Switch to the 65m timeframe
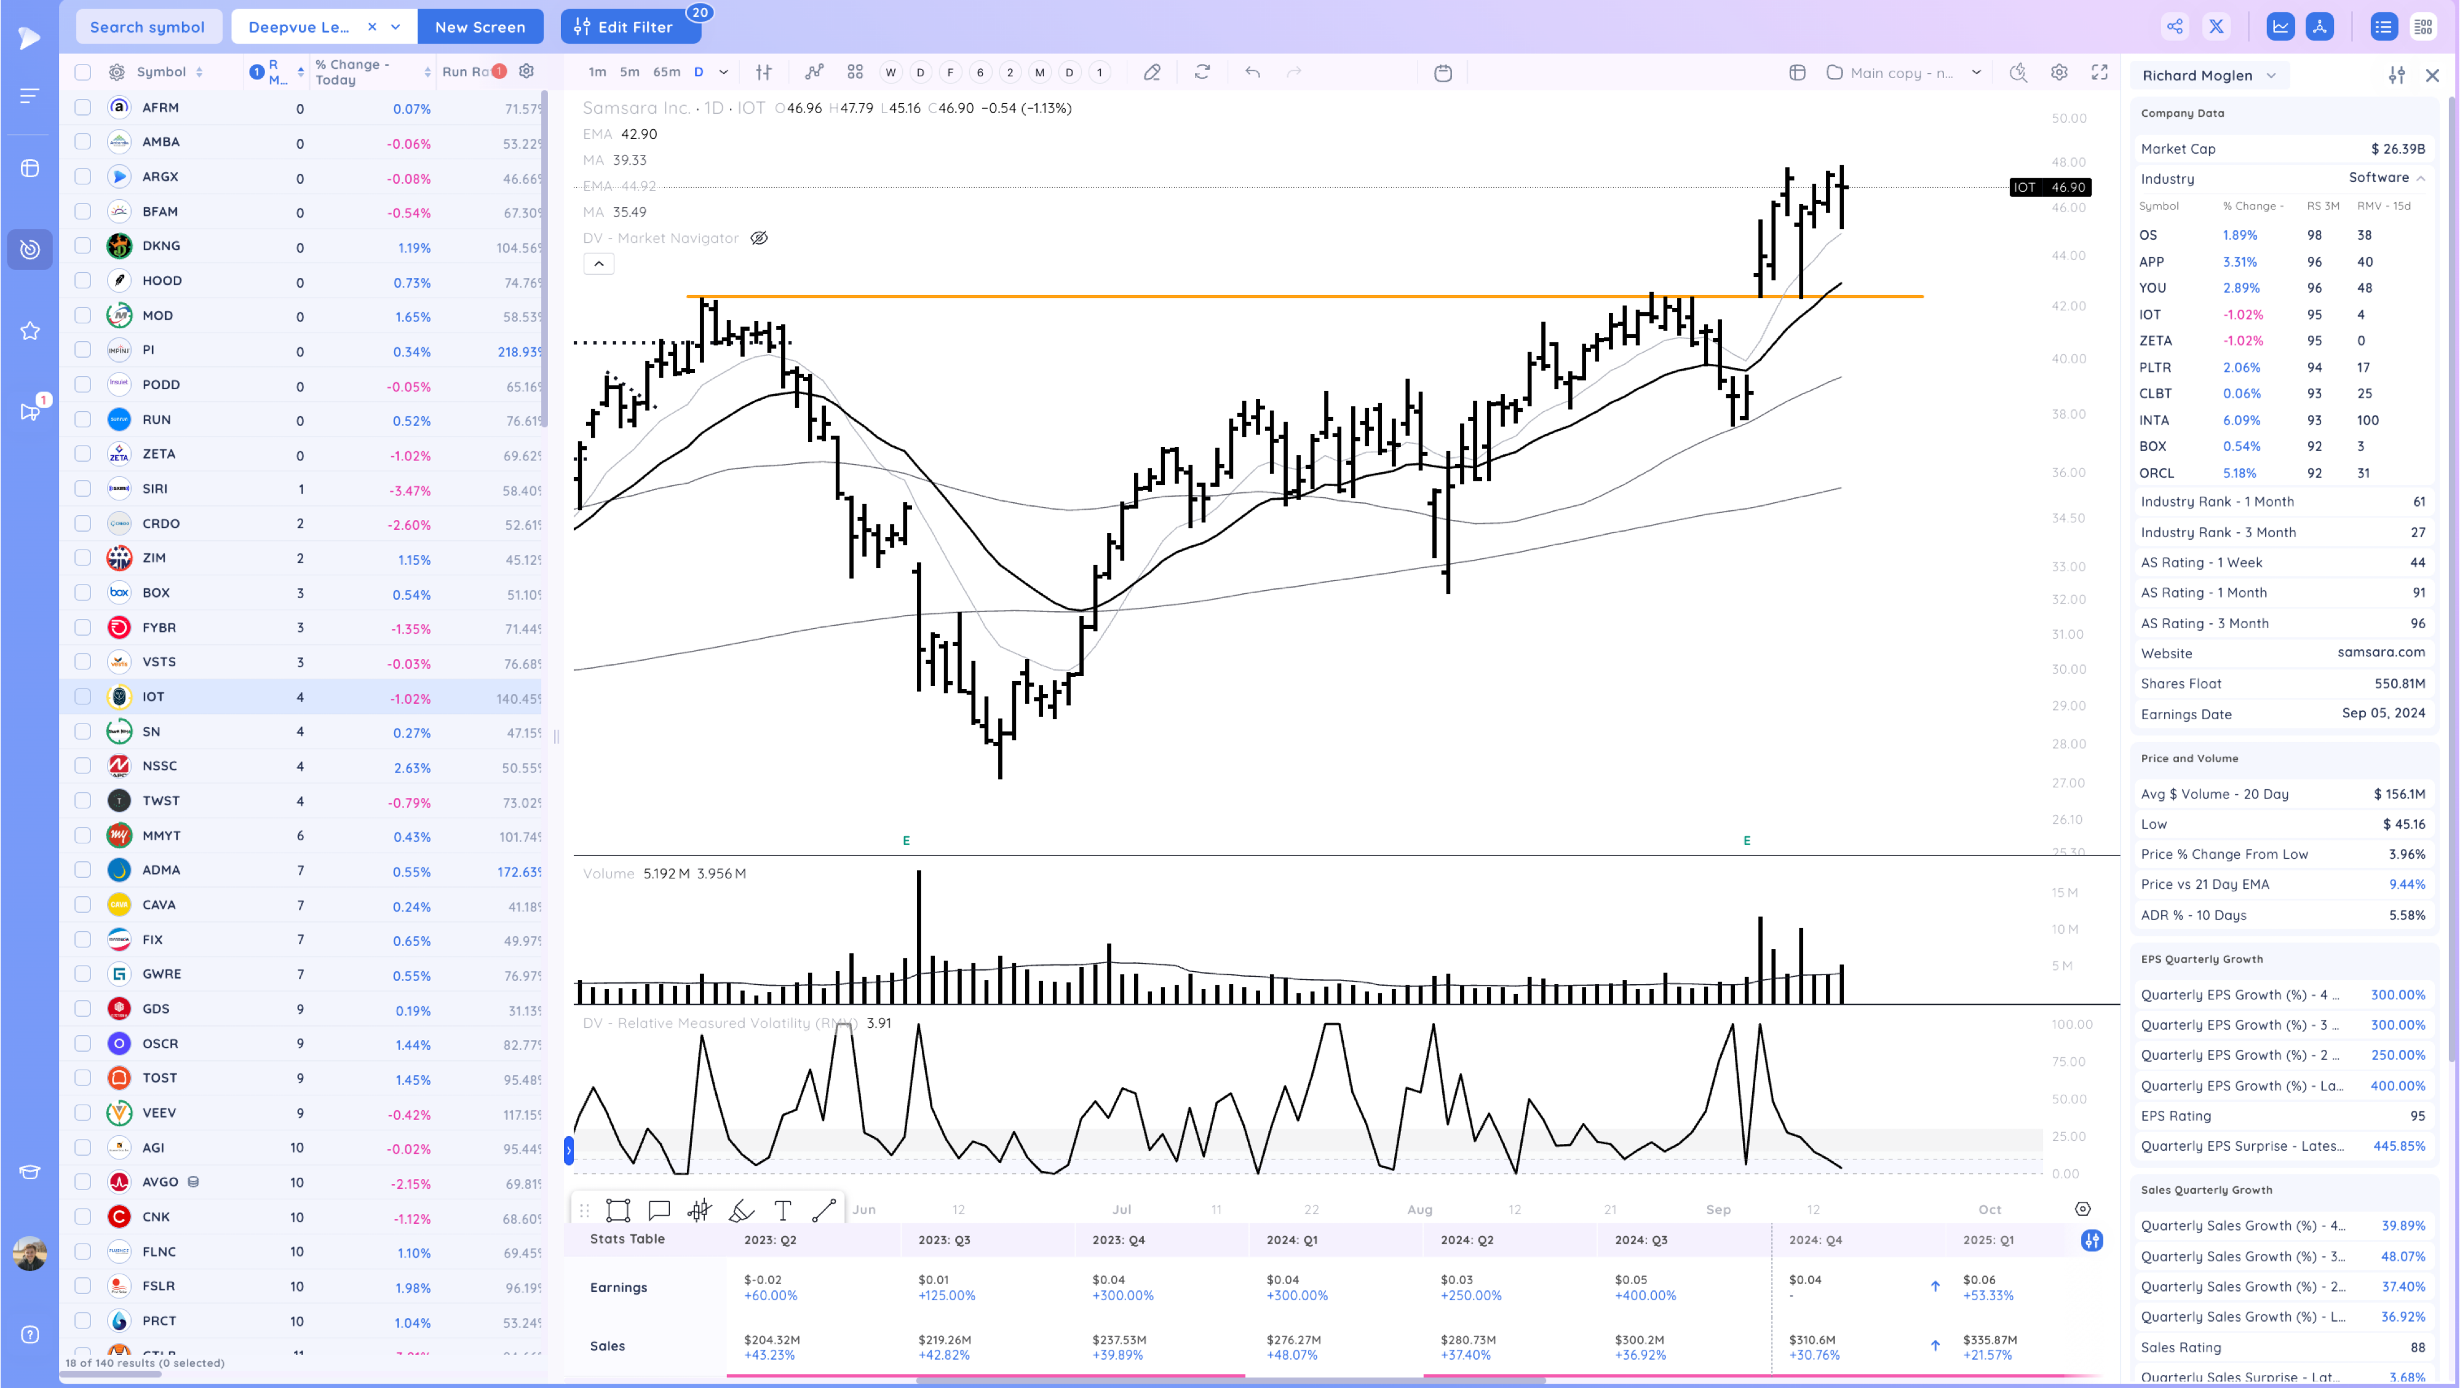This screenshot has width=2460, height=1388. (665, 73)
